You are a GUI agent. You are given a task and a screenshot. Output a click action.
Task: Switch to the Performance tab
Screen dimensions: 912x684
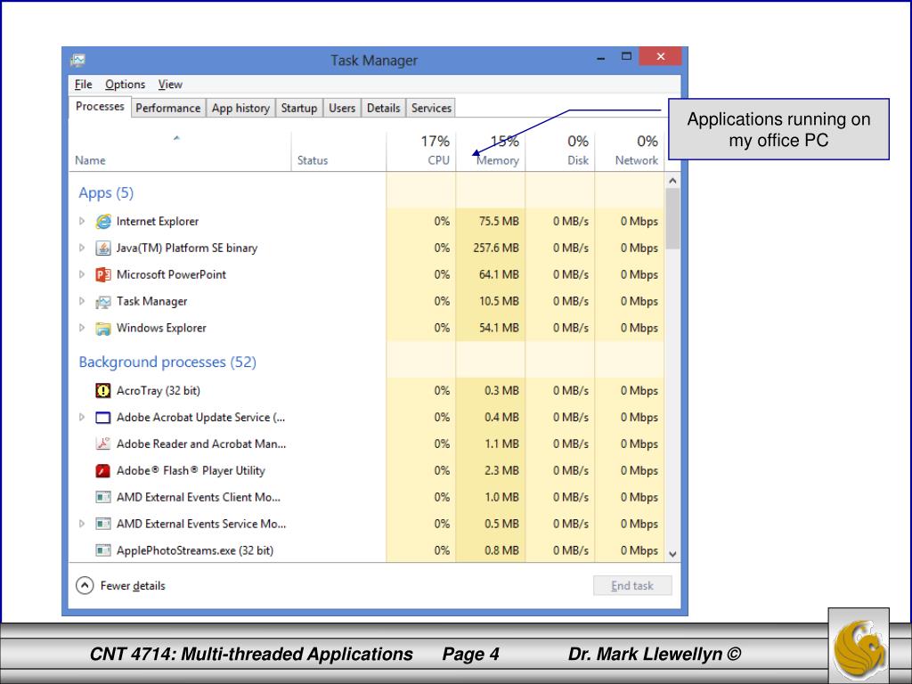pyautogui.click(x=168, y=108)
